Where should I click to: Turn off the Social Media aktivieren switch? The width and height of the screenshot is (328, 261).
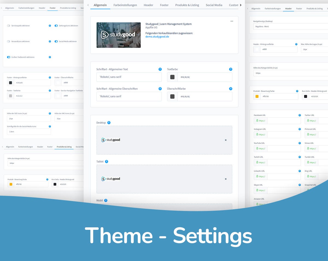coord(56,41)
